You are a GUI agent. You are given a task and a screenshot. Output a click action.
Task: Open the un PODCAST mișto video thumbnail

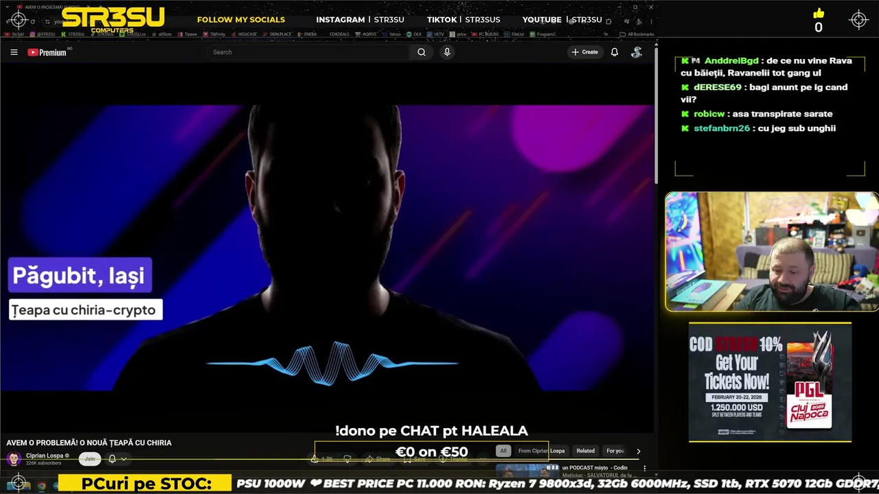[527, 471]
